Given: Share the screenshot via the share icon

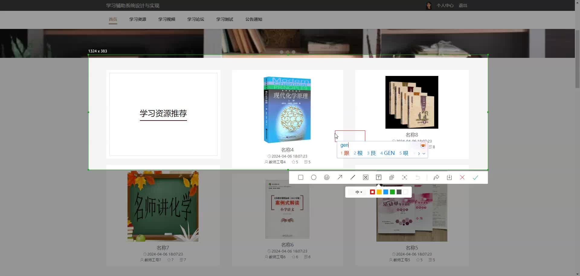Looking at the screenshot, I should [x=436, y=177].
